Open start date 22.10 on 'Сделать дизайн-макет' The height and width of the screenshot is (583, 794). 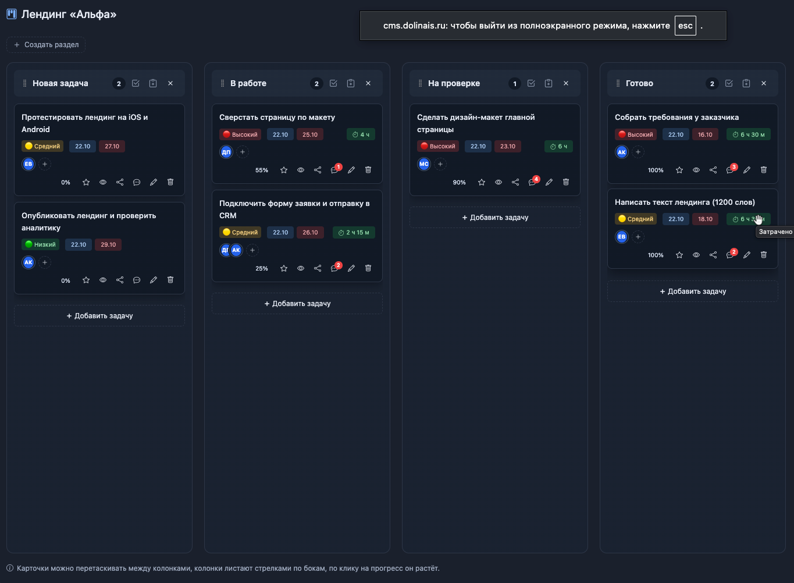pyautogui.click(x=478, y=146)
